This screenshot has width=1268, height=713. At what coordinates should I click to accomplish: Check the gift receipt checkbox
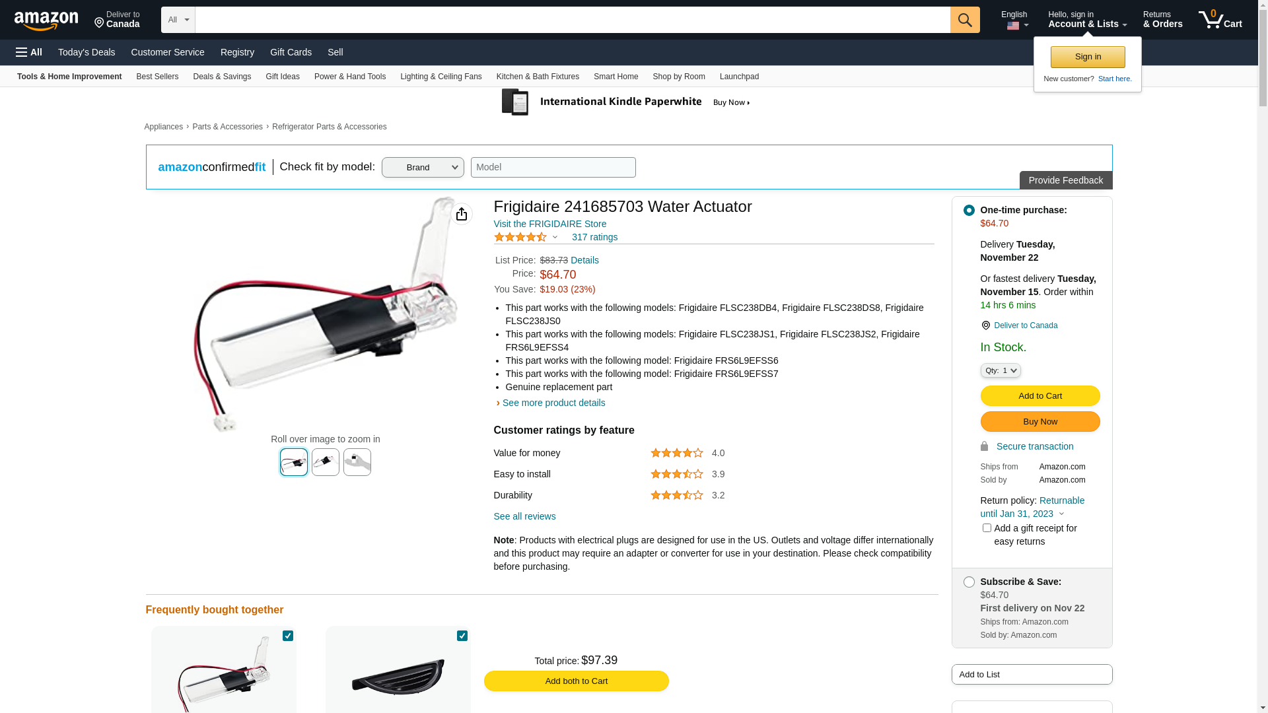click(987, 528)
